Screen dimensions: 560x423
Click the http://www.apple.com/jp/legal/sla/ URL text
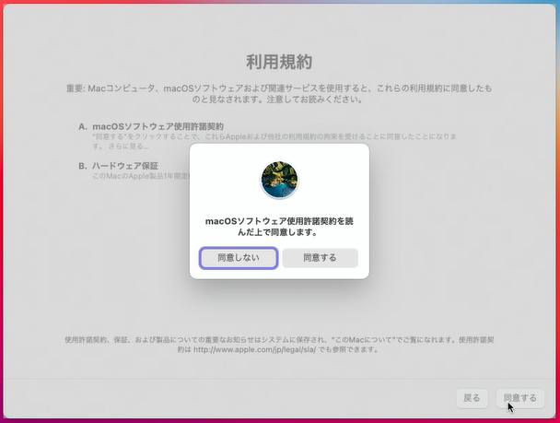coord(254,349)
